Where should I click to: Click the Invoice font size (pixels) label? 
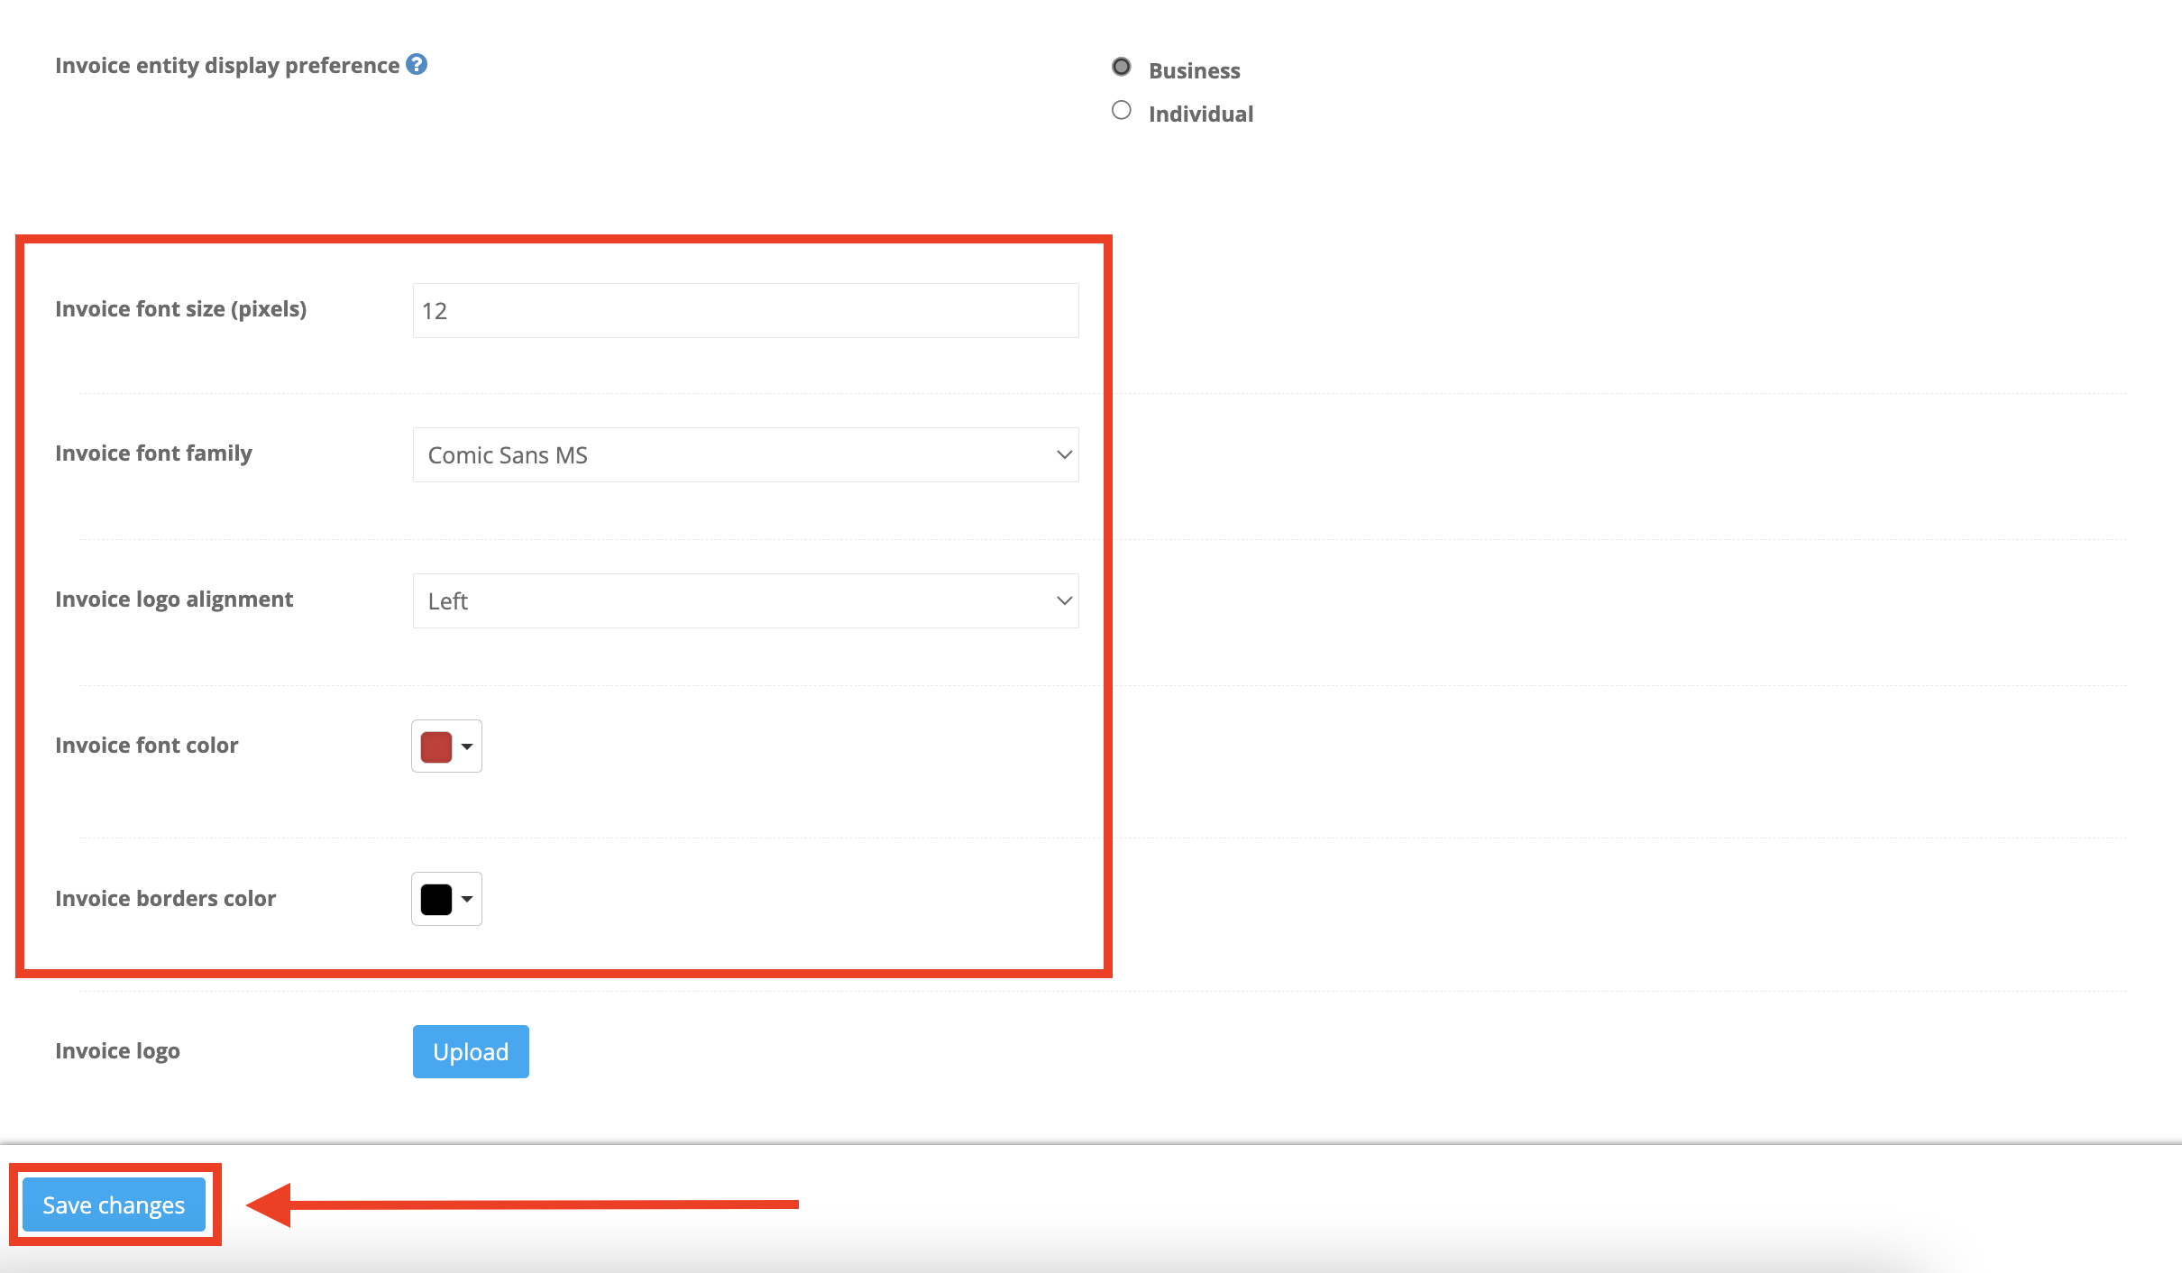pos(181,309)
